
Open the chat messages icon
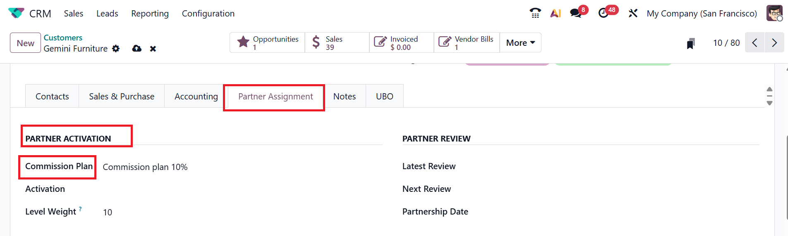point(576,13)
